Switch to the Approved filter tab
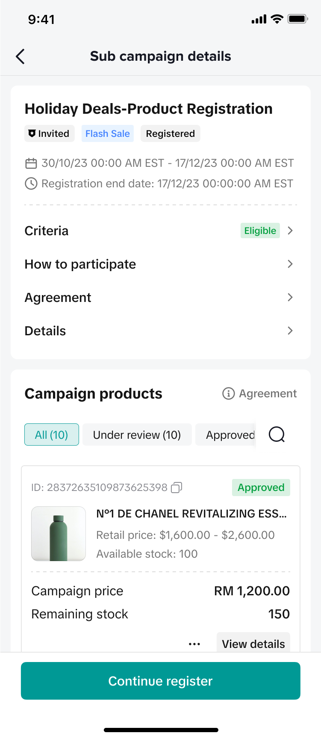321x739 pixels. pos(227,435)
